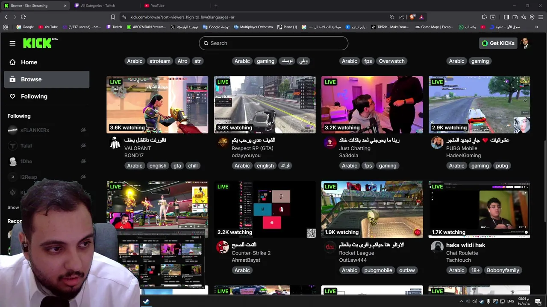This screenshot has width=547, height=307.
Task: Open the Rocket League category link
Action: pos(356,253)
